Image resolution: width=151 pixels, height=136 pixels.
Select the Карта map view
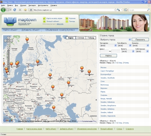71,38
